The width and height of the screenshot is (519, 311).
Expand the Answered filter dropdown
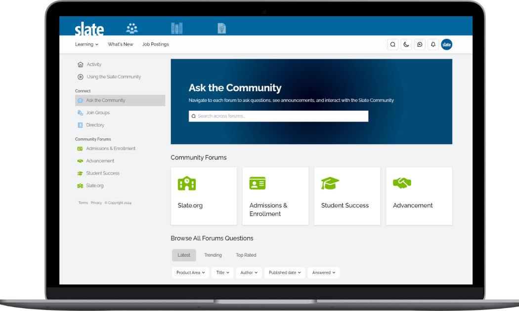point(323,272)
